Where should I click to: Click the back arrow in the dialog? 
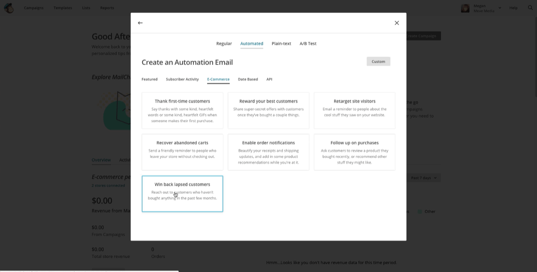[140, 23]
